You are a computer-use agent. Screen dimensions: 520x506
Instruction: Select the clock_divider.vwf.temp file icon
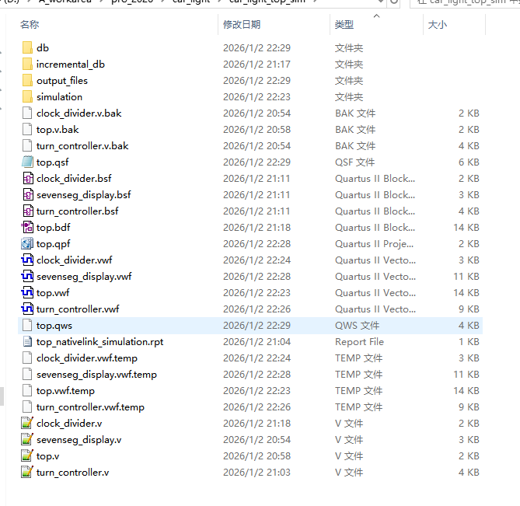tap(27, 358)
